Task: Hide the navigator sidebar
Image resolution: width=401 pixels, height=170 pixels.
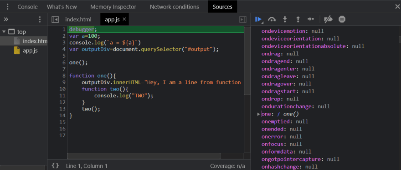Action: [55, 20]
